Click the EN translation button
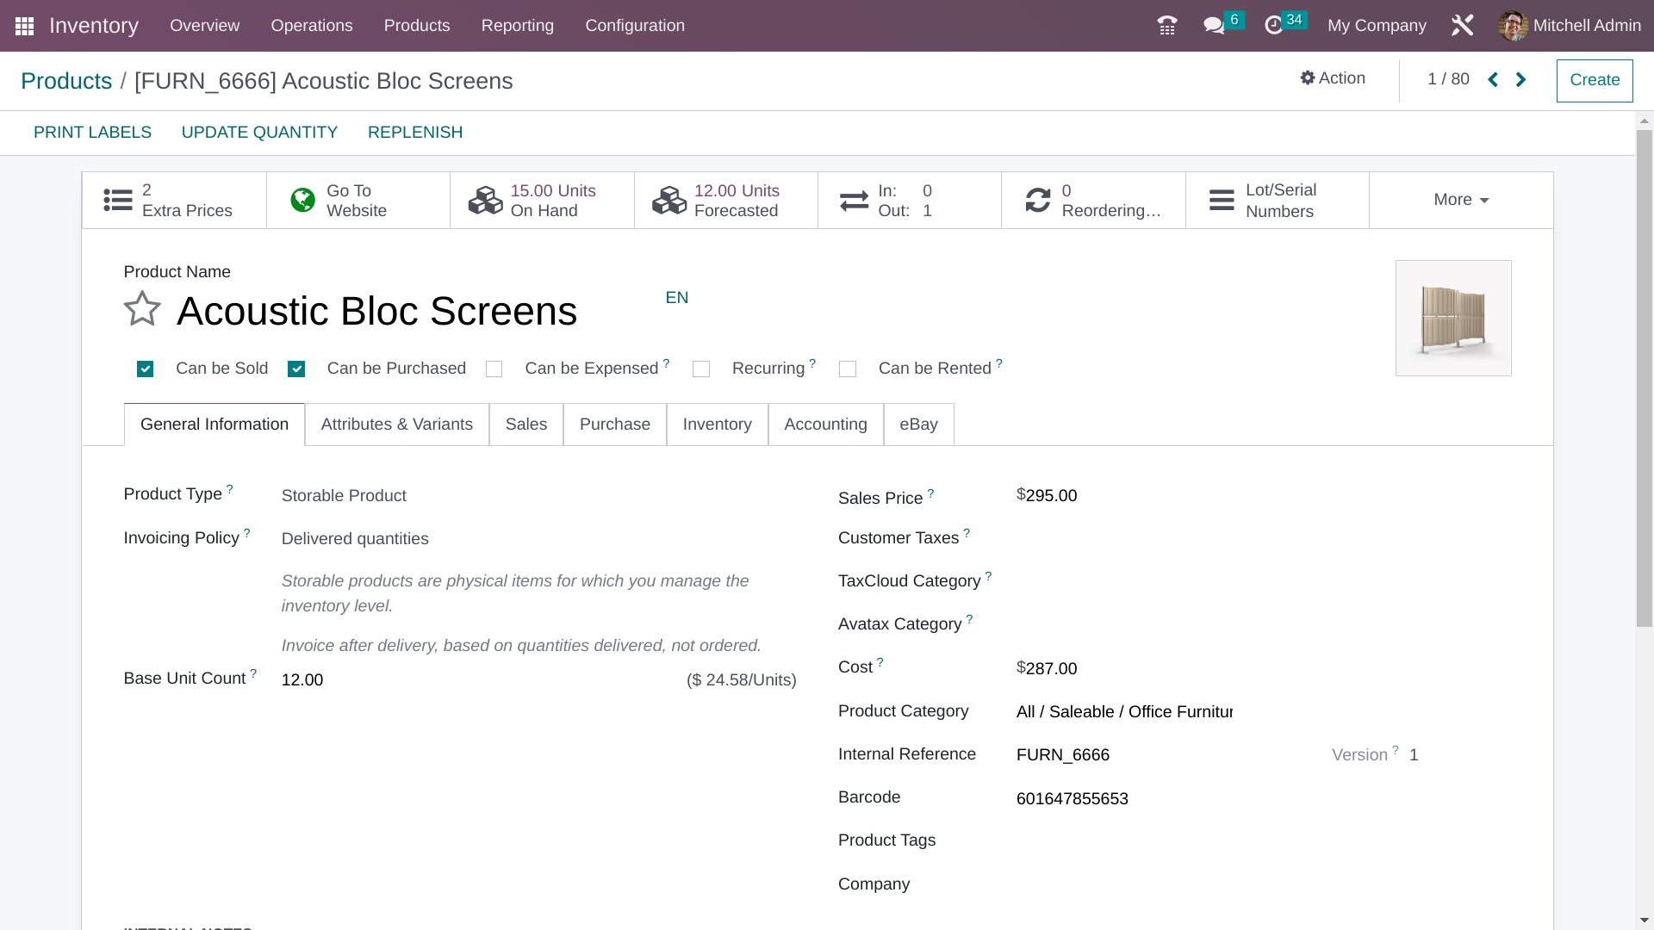The image size is (1654, 930). pyautogui.click(x=677, y=298)
